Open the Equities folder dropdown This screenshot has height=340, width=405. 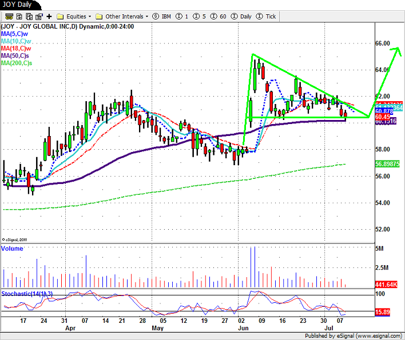pyautogui.click(x=74, y=17)
